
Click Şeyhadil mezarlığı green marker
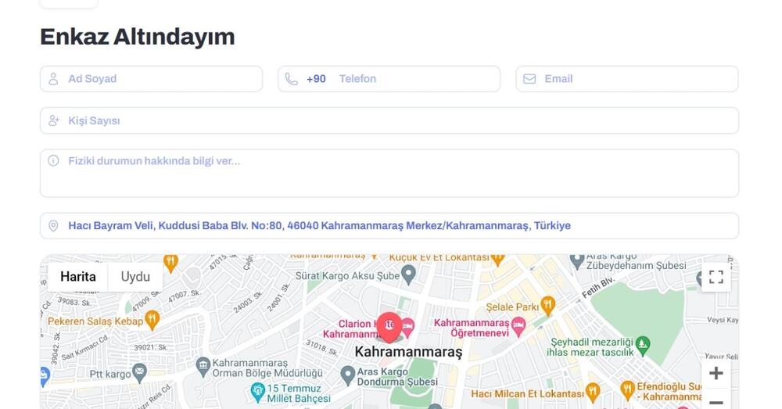click(x=643, y=346)
